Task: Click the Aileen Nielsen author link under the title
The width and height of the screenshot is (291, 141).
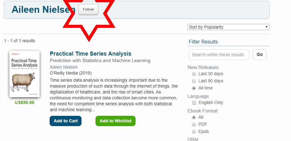Action: point(64,67)
